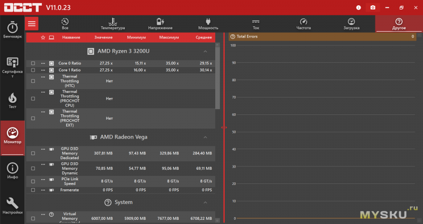Sort by the Значение column header
The width and height of the screenshot is (423, 224).
pos(103,37)
